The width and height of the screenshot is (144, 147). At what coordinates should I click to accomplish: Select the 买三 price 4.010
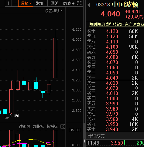point(112,93)
